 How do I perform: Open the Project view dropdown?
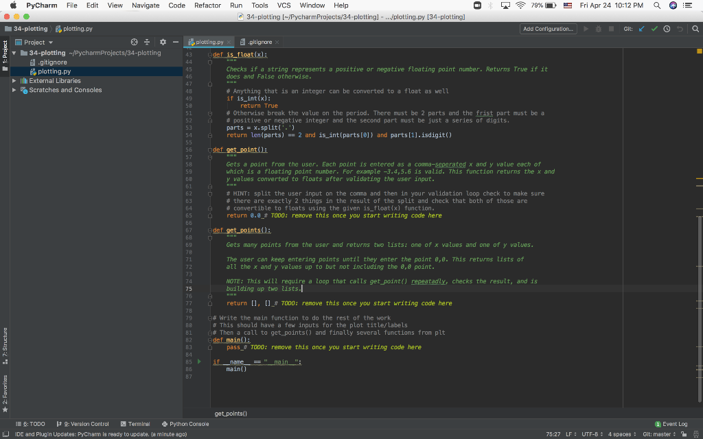[x=38, y=43]
